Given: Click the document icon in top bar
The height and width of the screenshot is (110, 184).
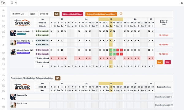Looking at the screenshot, I should click(x=12, y=3).
